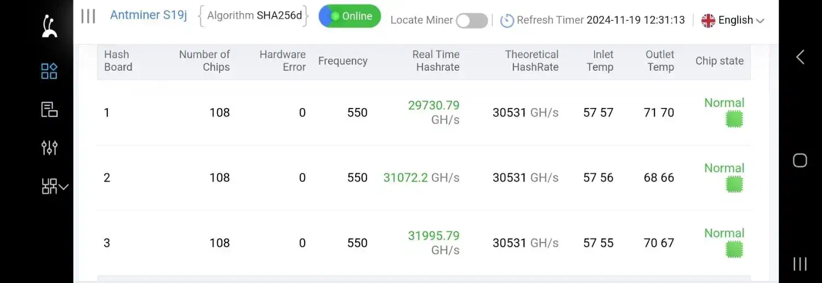Click hash board 2 green chip icon
This screenshot has width=822, height=283.
tap(734, 184)
